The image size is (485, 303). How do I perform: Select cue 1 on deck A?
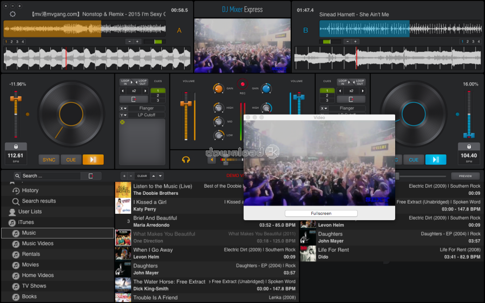point(158,90)
